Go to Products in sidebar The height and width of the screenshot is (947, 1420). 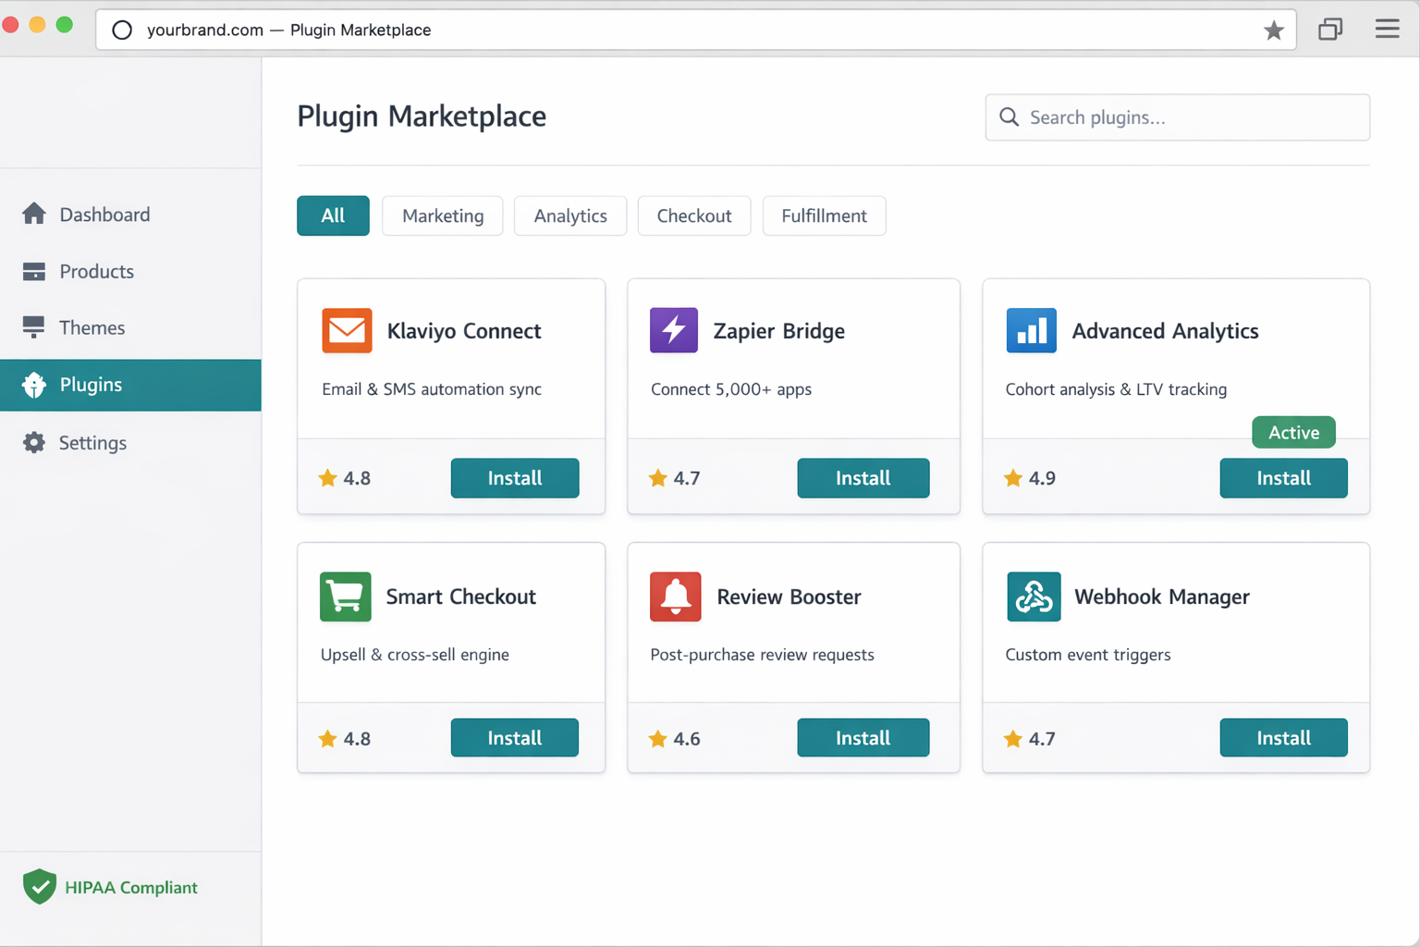coord(130,271)
